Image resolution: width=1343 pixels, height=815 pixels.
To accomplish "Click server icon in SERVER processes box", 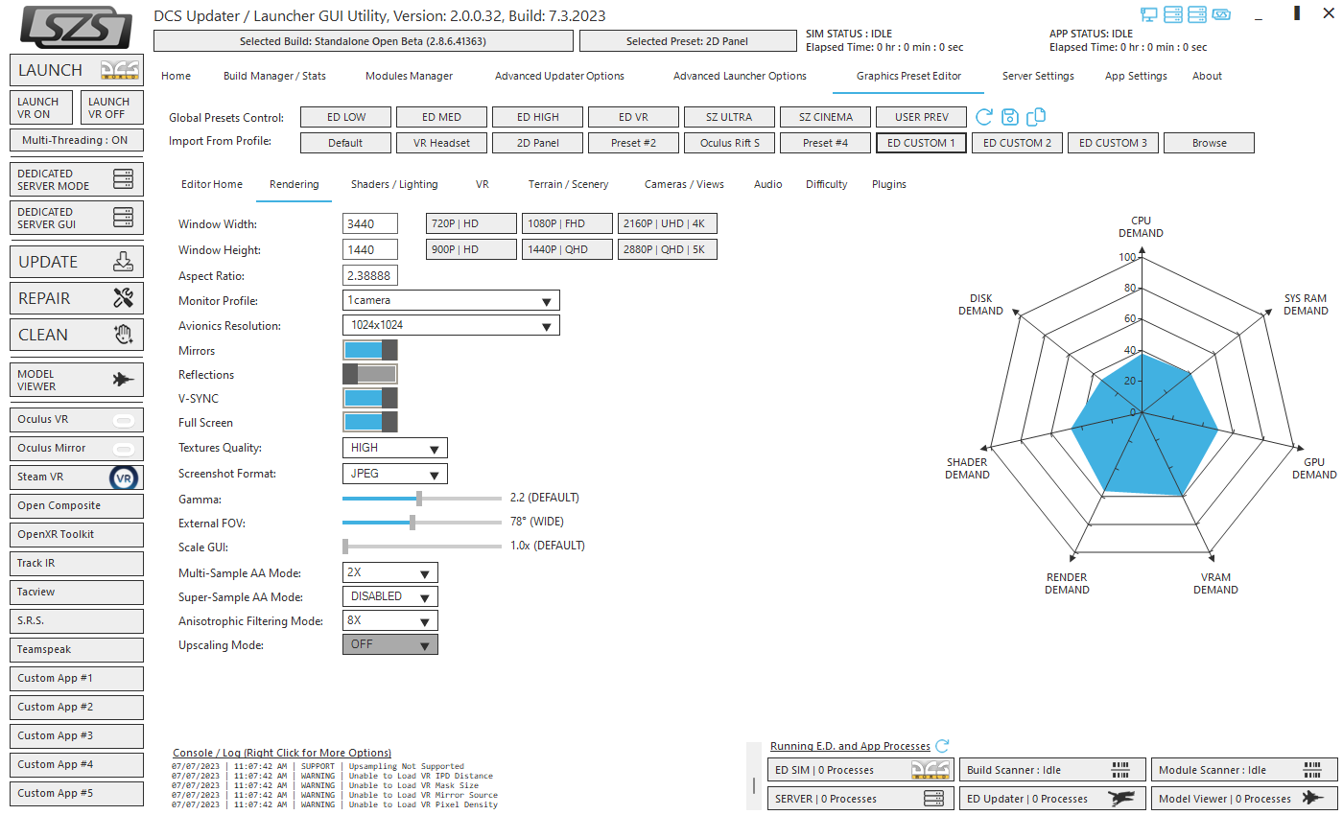I will coord(933,799).
